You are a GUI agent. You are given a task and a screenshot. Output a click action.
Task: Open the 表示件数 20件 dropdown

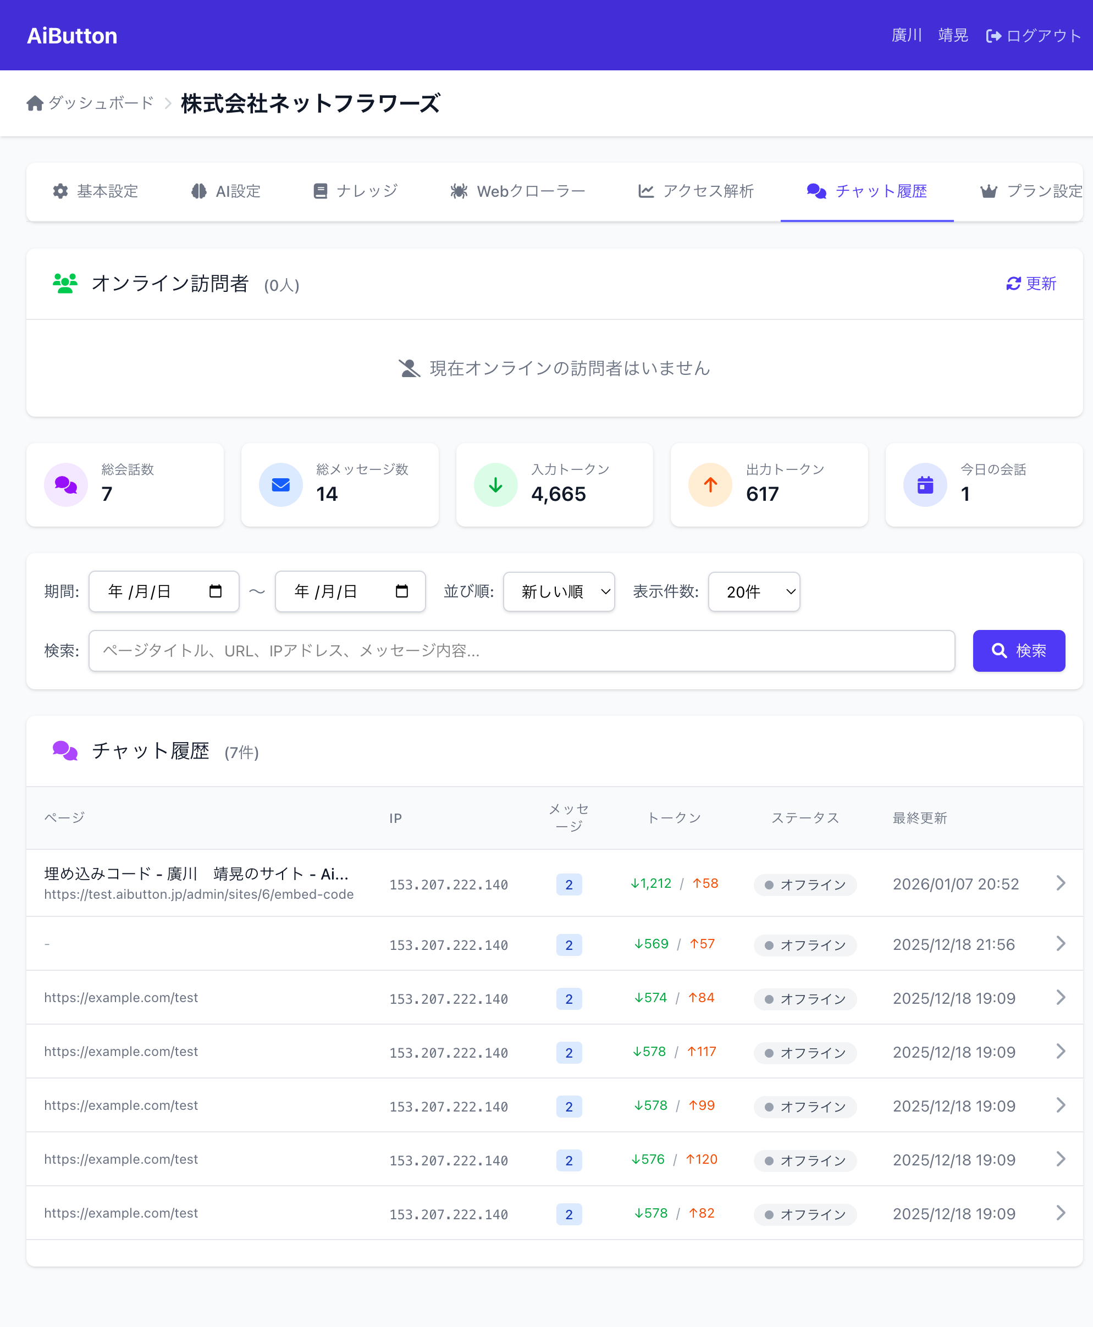(754, 591)
